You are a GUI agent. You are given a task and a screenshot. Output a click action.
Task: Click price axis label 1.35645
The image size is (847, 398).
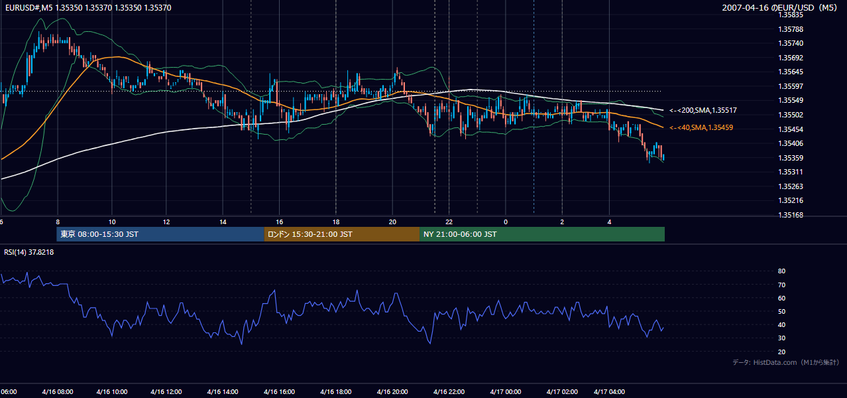(x=791, y=72)
